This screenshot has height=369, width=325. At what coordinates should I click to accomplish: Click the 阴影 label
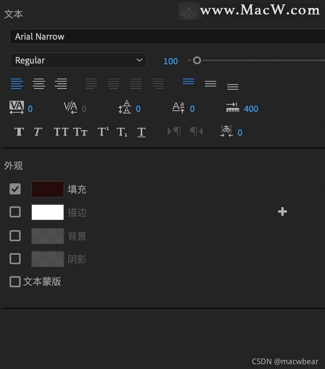[77, 259]
